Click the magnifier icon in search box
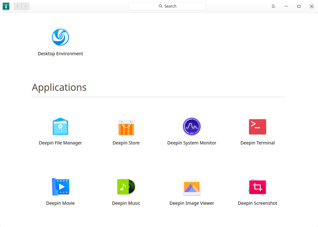The height and width of the screenshot is (227, 318). [x=160, y=6]
